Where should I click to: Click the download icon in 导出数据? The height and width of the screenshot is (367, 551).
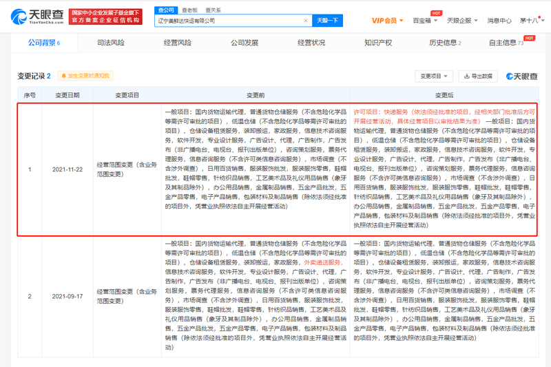tap(467, 76)
